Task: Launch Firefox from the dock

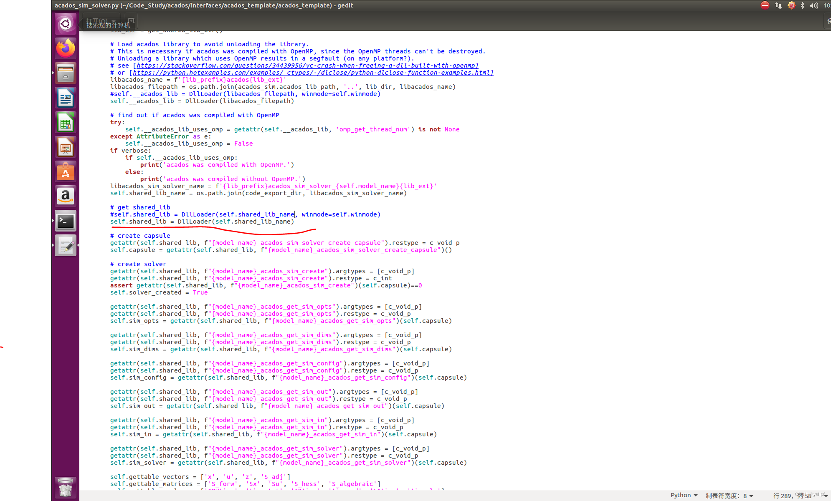Action: (65, 48)
